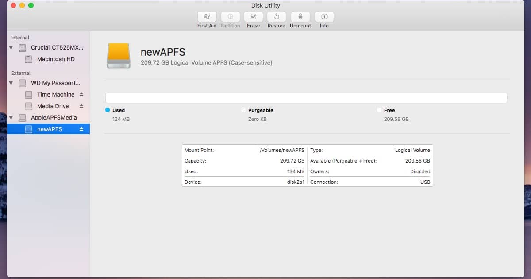The image size is (531, 279).
Task: Click the blue Used legend dot
Action: [108, 110]
